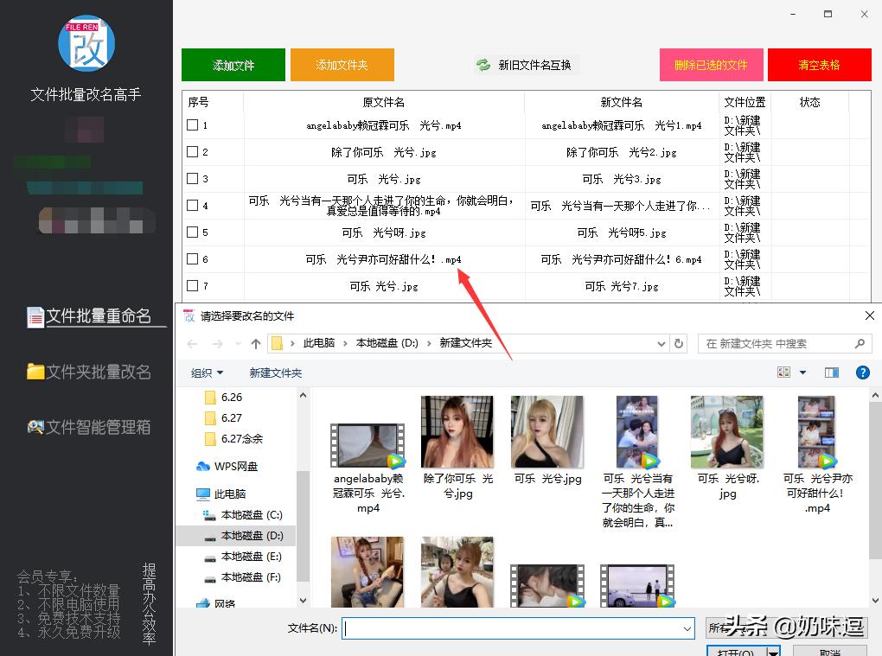Open the 文件批量重命名 panel
This screenshot has width=882, height=656.
tap(89, 316)
